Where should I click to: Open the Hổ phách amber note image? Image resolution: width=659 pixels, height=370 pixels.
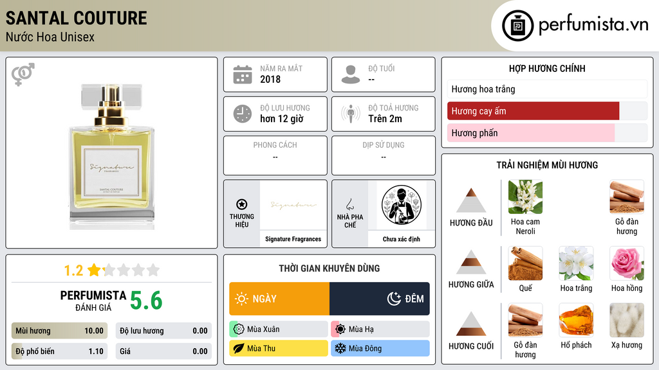[x=576, y=321]
